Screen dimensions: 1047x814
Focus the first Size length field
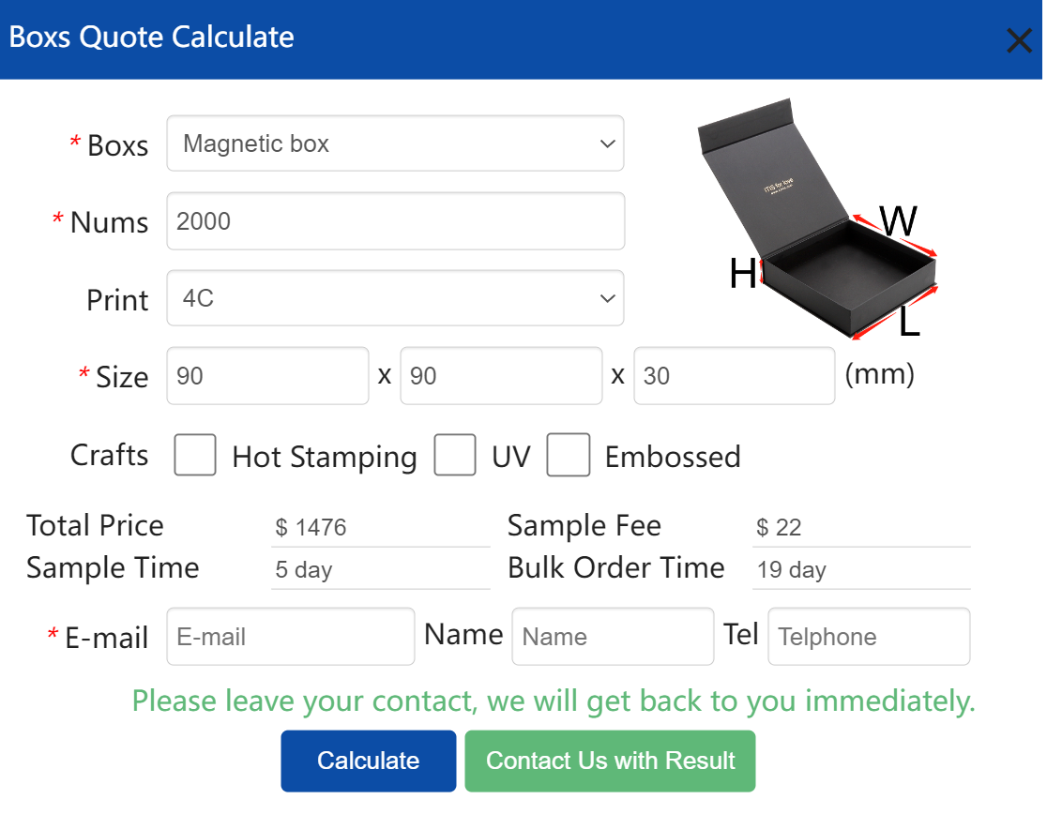click(267, 376)
